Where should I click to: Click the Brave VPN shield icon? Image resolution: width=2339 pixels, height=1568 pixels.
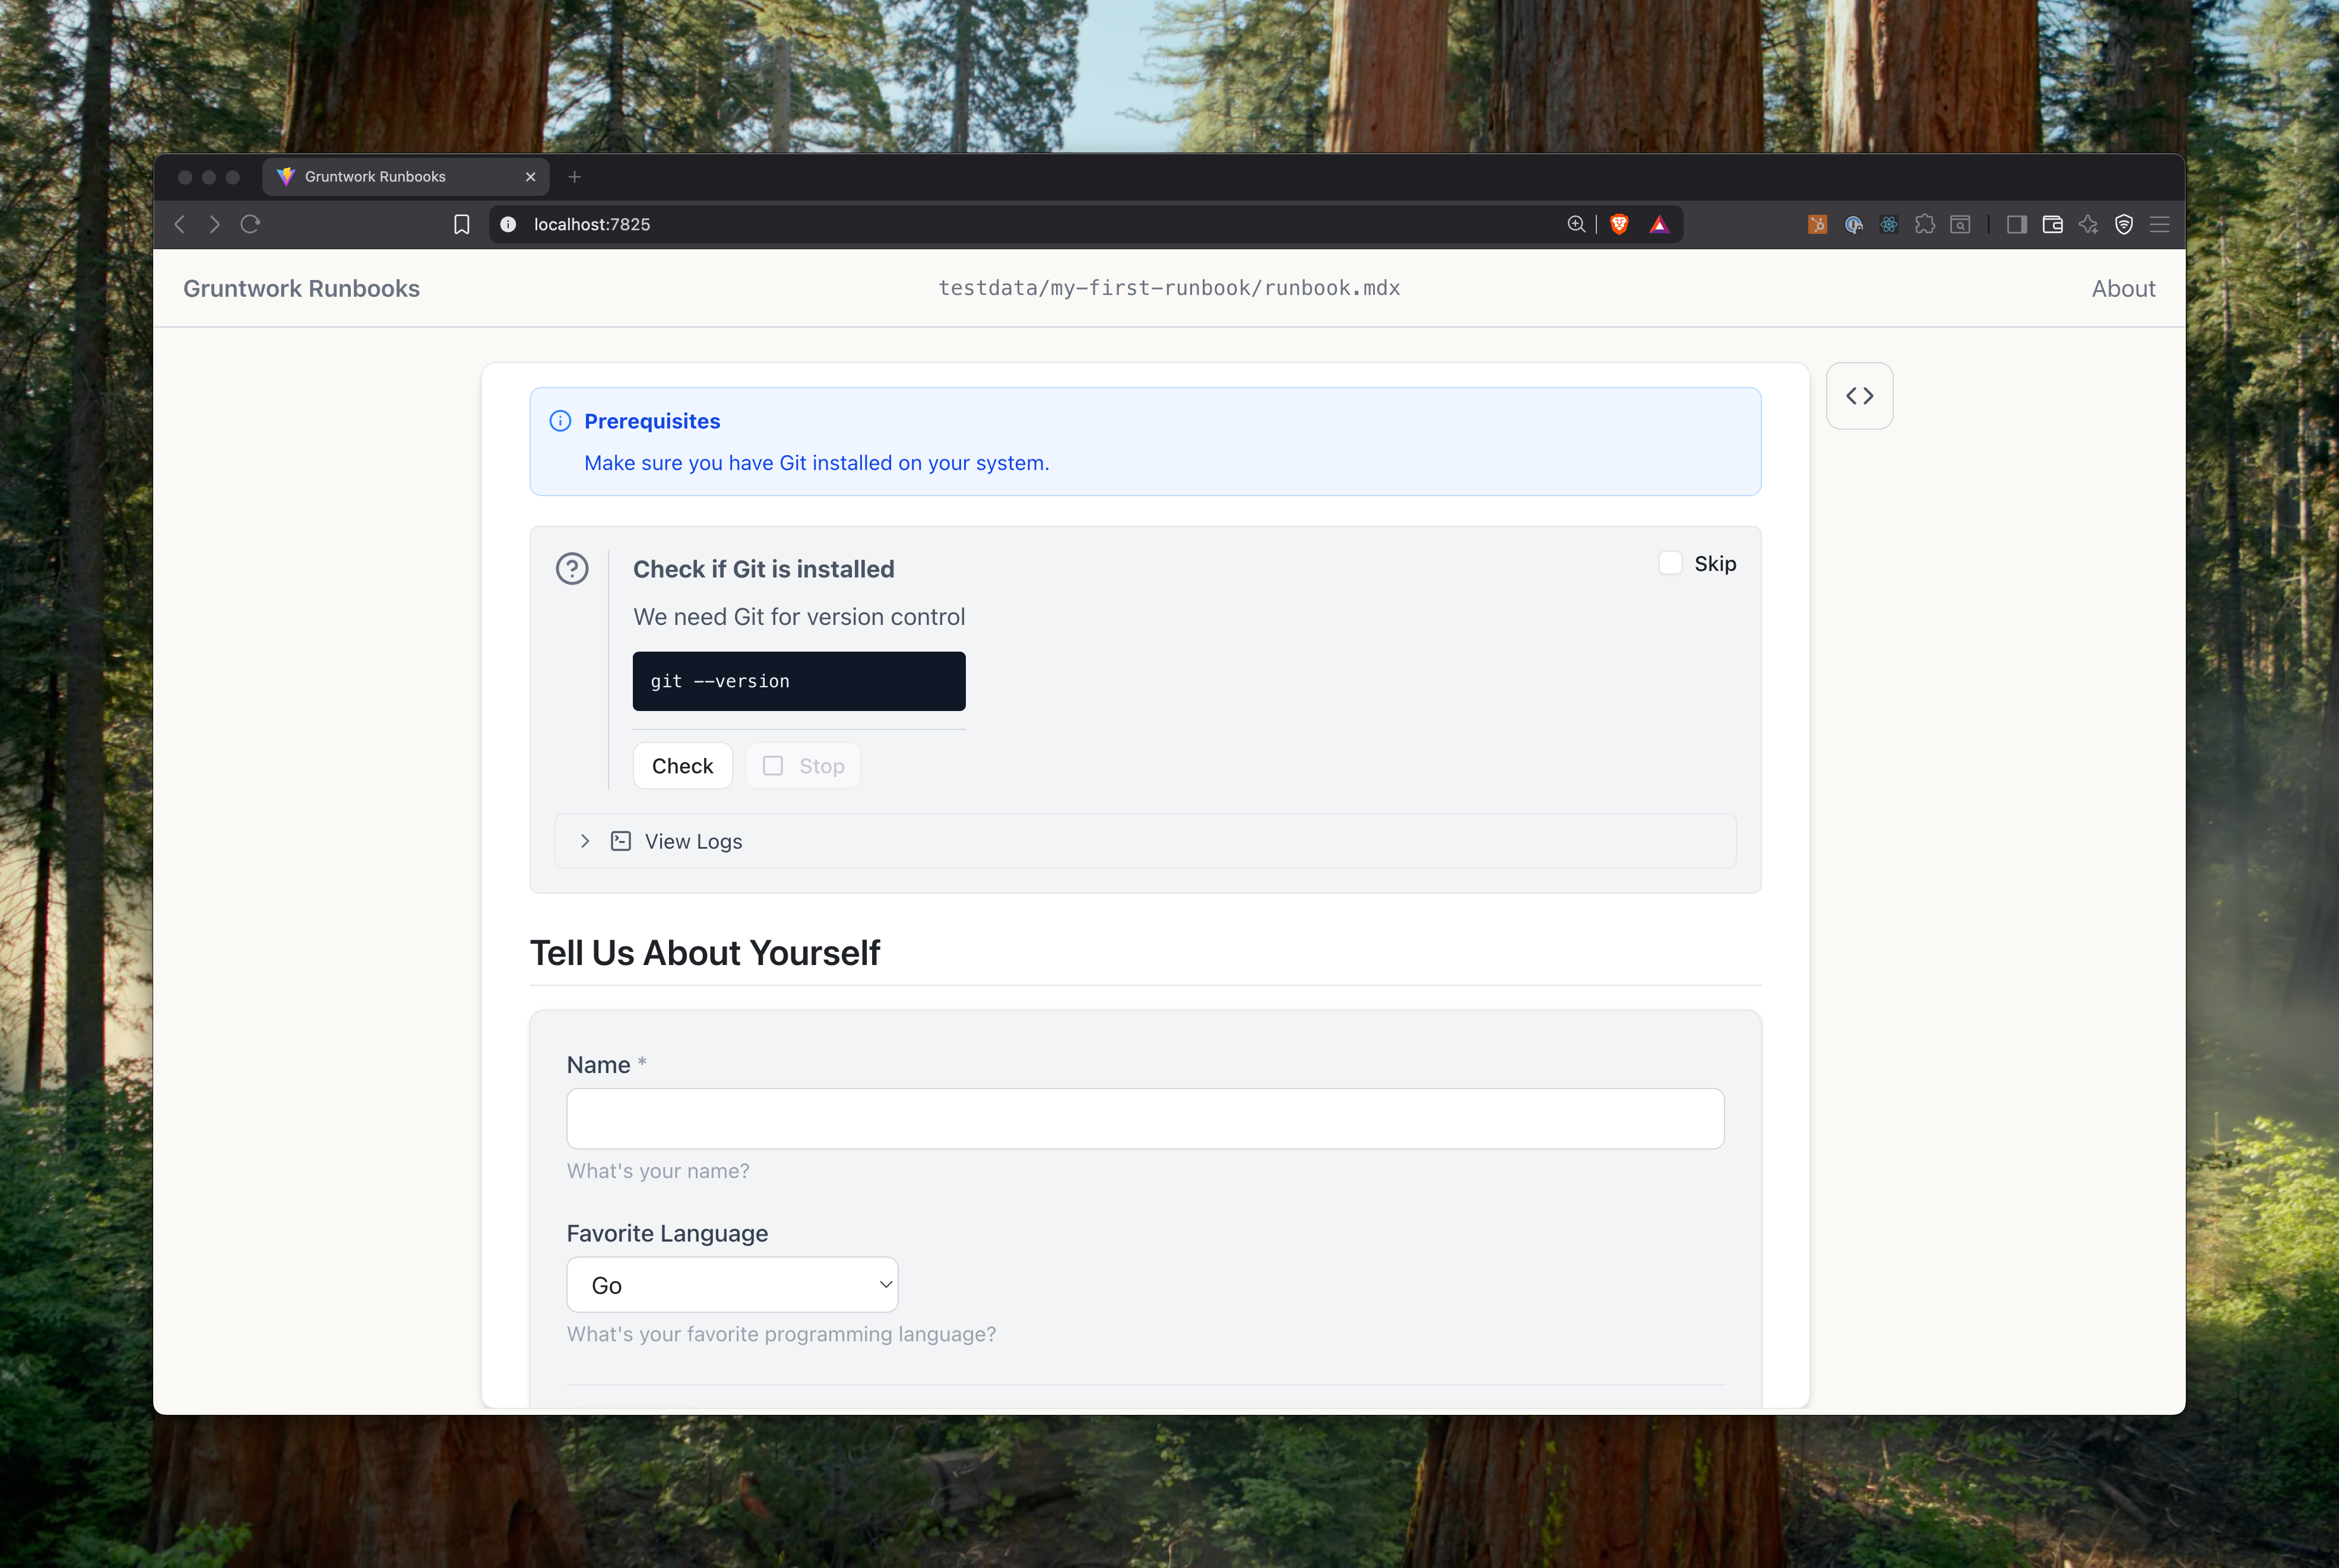[2124, 224]
